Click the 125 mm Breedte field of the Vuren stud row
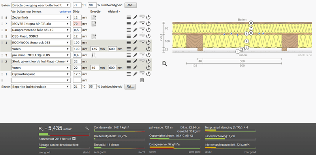Screen dimensions: 316x155 pos(95,49)
